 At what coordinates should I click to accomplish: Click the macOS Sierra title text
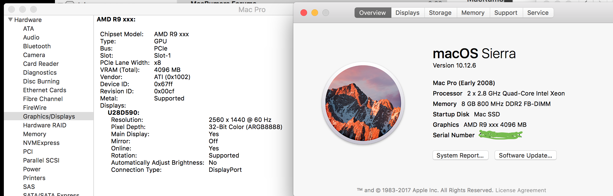(474, 53)
